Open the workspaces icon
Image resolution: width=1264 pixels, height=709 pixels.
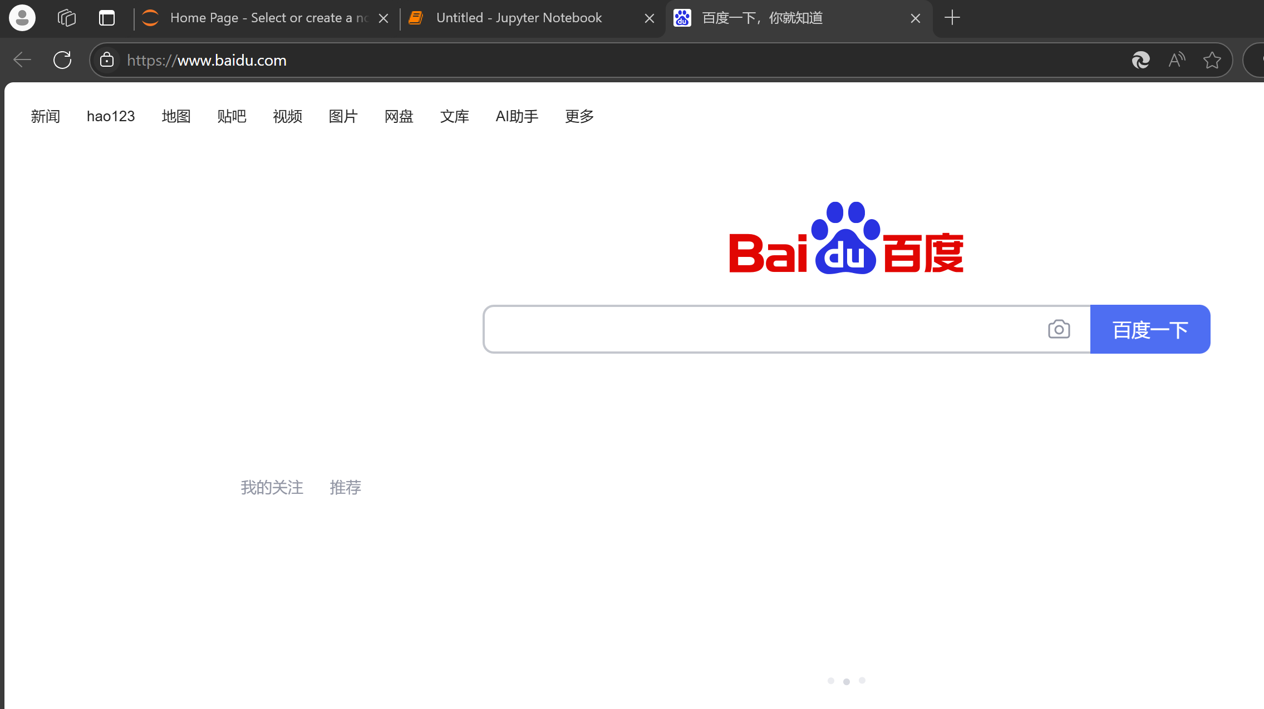click(67, 18)
